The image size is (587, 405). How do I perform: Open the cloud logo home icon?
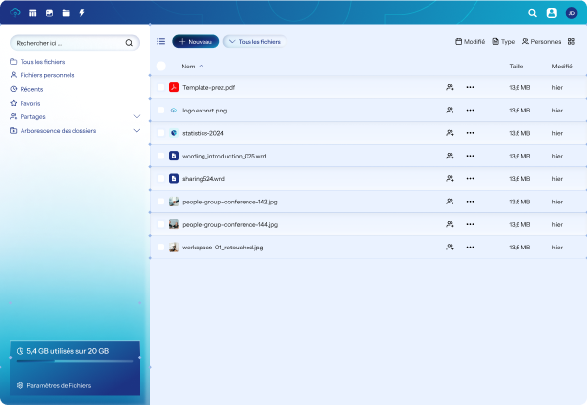coord(15,13)
